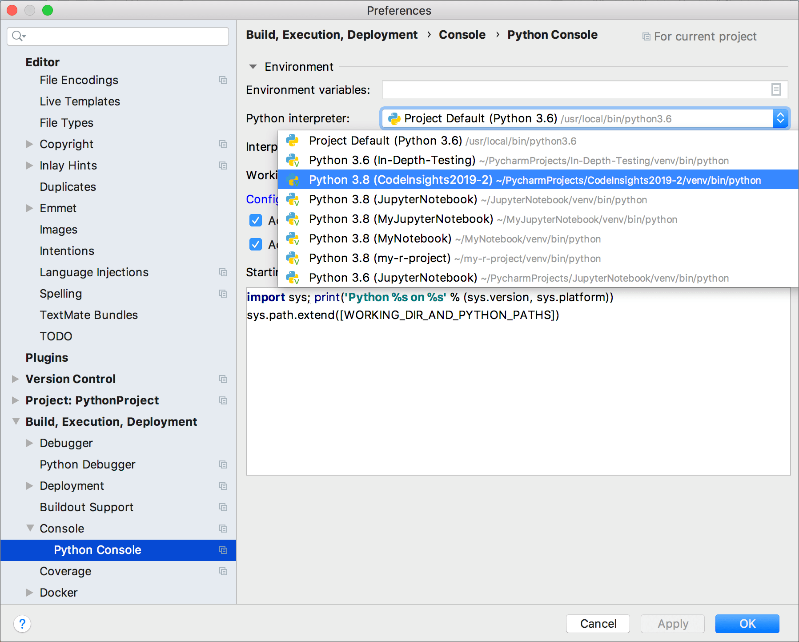Click the Help question mark button
This screenshot has height=642, width=799.
(22, 624)
